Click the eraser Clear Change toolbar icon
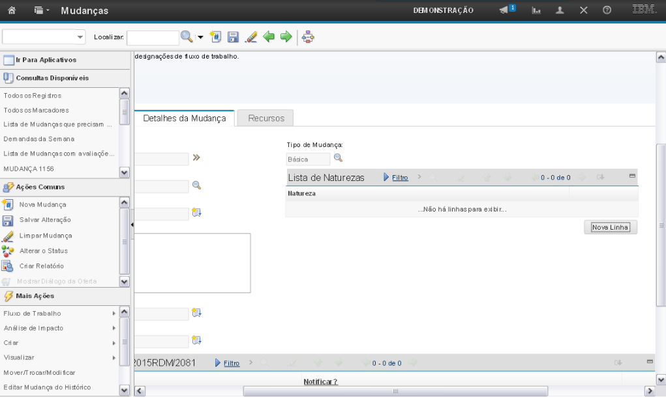This screenshot has height=397, width=666. pyautogui.click(x=250, y=37)
